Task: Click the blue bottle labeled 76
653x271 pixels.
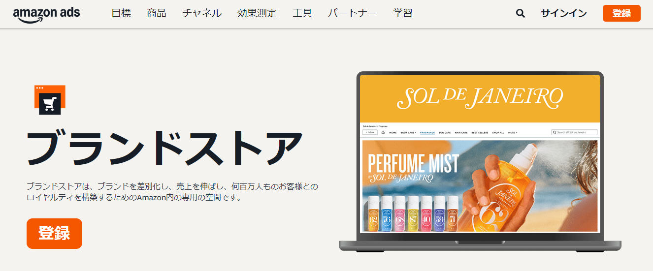Action: [387, 213]
